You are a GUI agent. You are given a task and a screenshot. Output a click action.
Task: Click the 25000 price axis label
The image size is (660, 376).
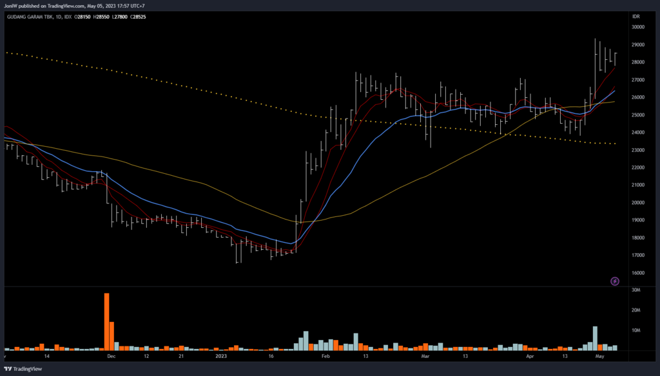(x=638, y=115)
